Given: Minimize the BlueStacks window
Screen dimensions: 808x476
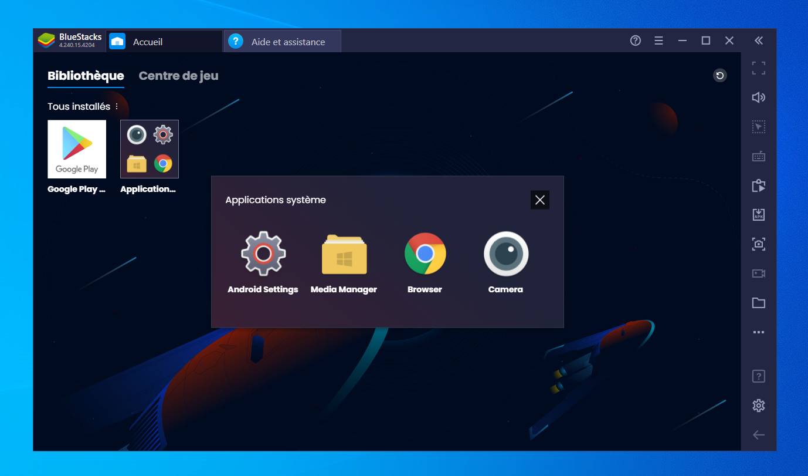Looking at the screenshot, I should [x=683, y=40].
